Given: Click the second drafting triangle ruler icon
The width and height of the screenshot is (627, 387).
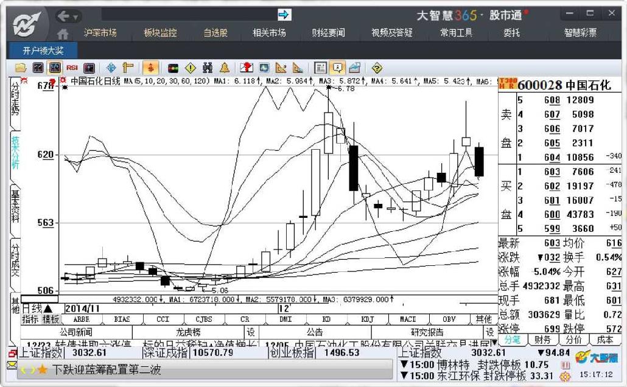Looking at the screenshot, I should [298, 68].
